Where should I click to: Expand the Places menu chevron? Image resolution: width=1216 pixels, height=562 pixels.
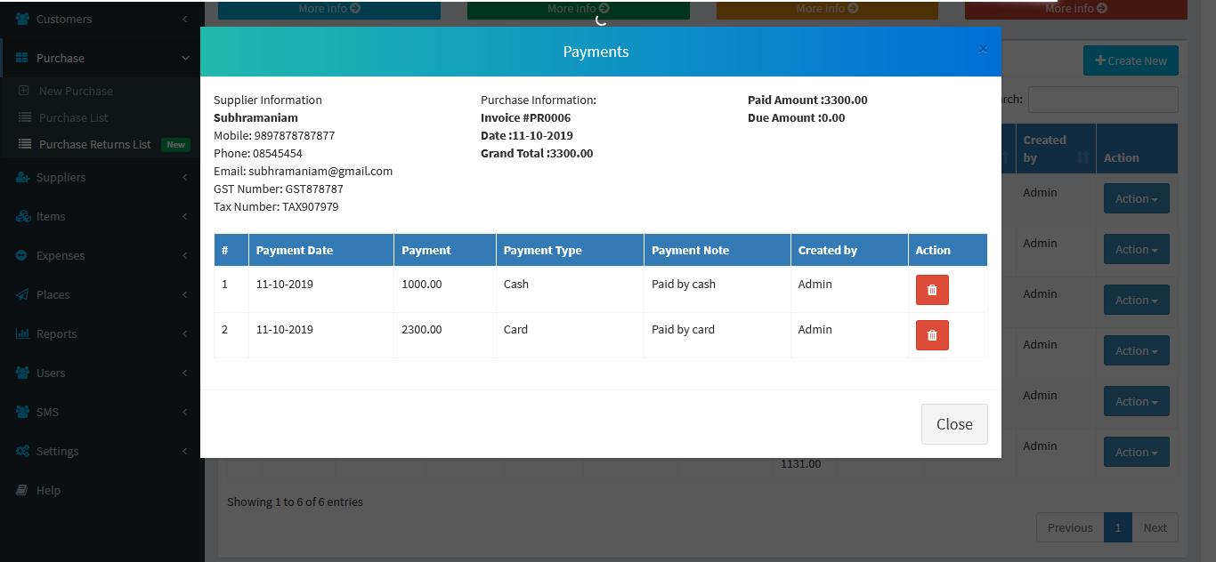185,295
